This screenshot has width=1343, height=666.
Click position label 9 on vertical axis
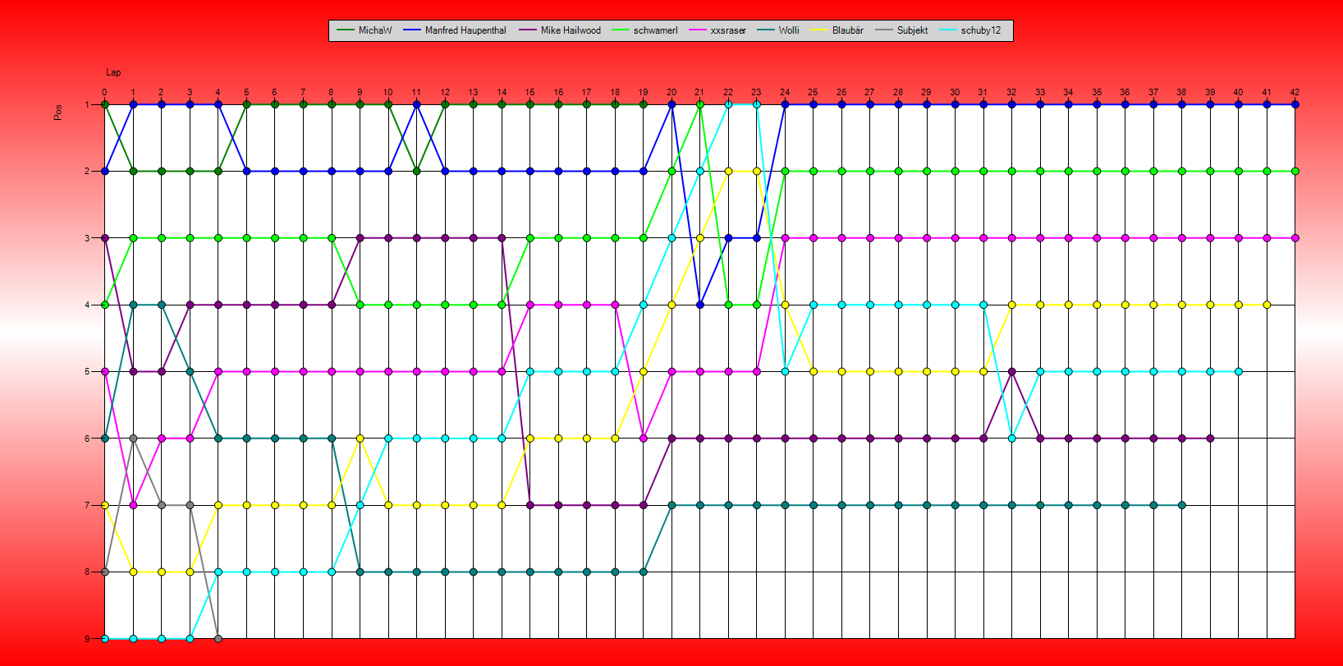coord(87,638)
